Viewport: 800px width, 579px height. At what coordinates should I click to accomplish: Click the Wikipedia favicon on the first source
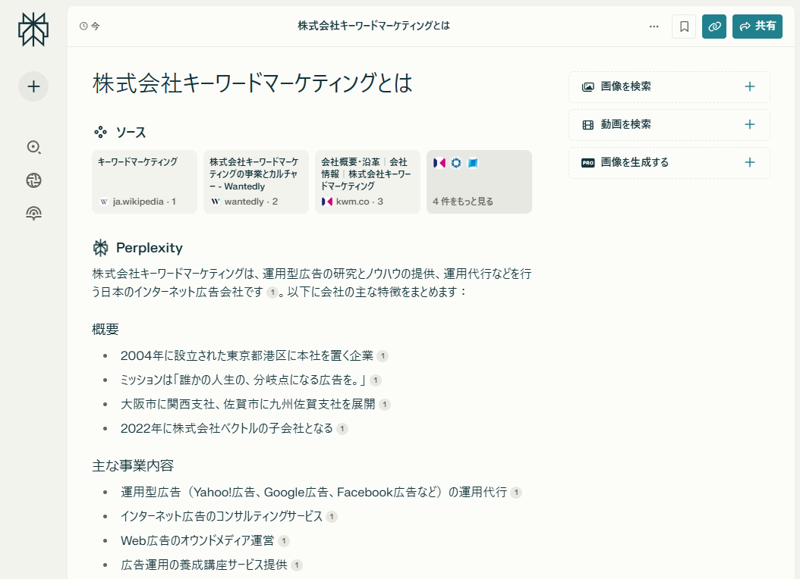point(104,202)
